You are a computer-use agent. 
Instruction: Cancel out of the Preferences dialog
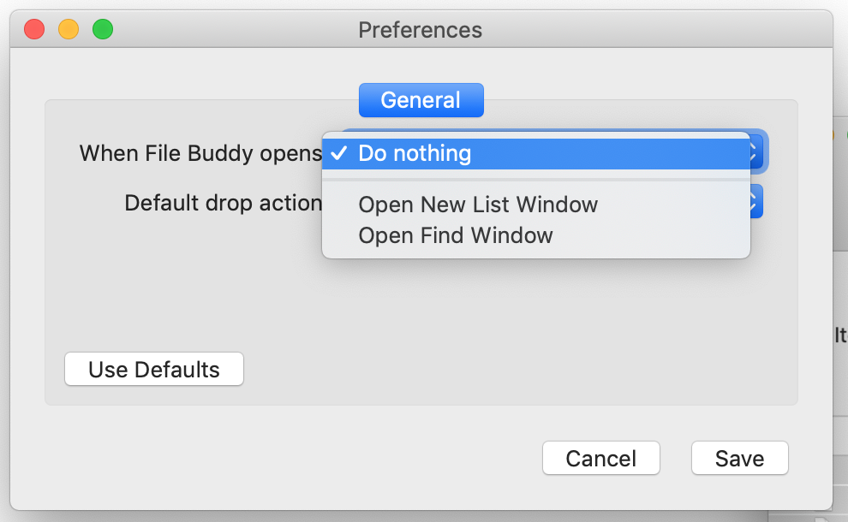click(x=600, y=458)
